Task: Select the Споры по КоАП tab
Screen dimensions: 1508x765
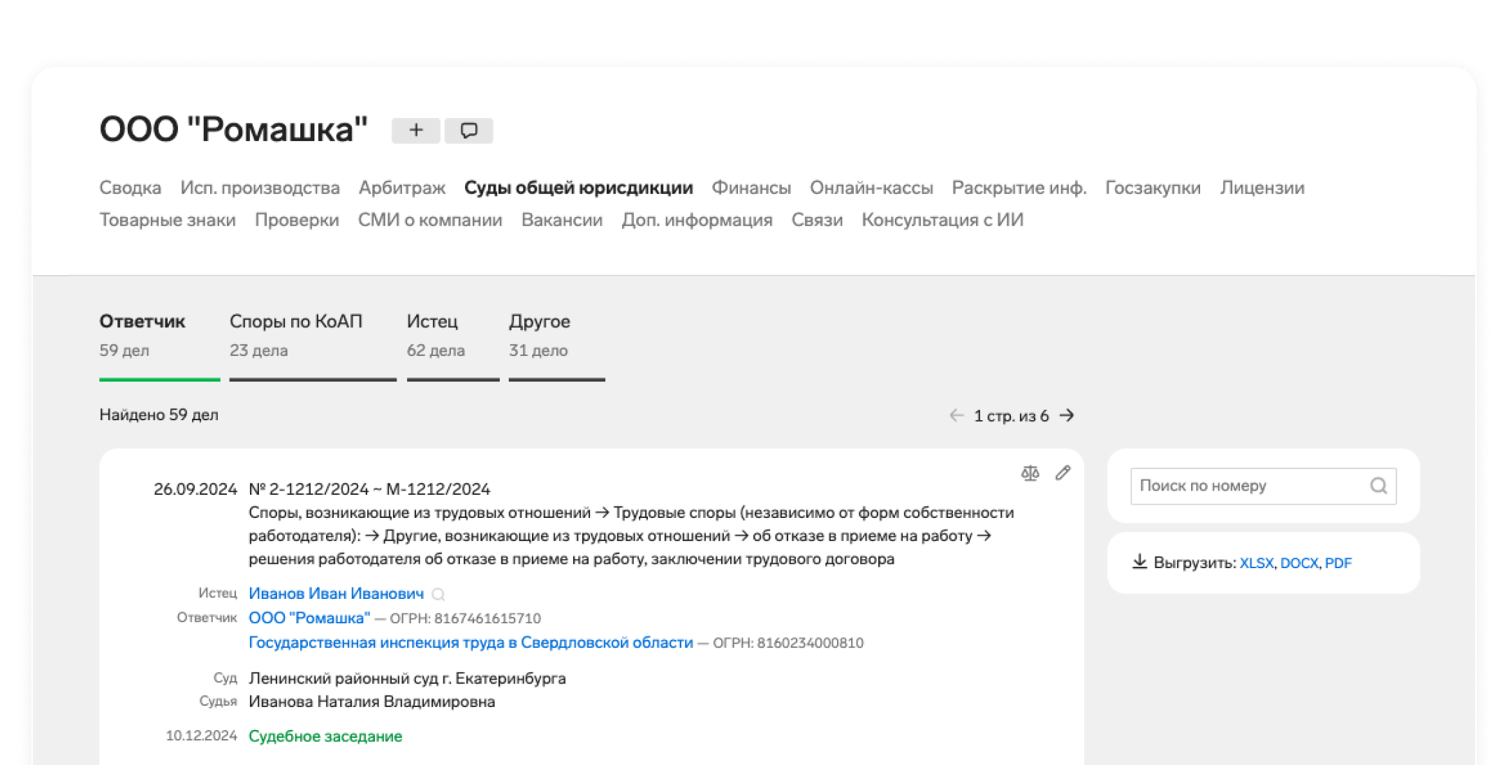Action: pos(296,335)
